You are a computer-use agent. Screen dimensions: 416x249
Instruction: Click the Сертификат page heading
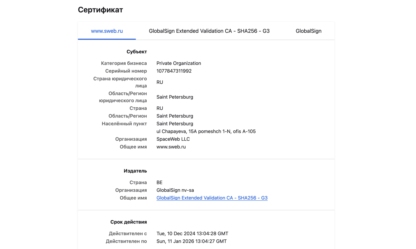click(x=100, y=10)
